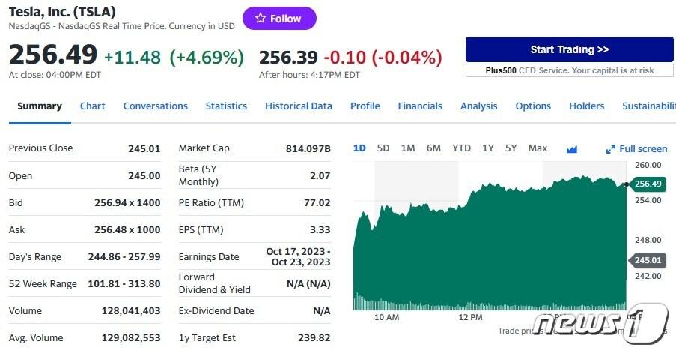
Task: Open the Conversations tab
Action: [155, 106]
